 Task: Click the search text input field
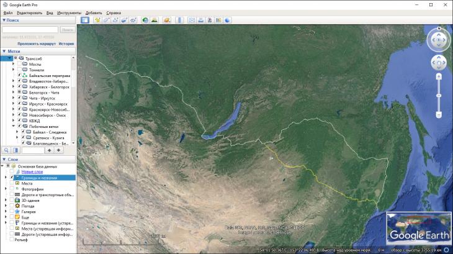point(30,29)
